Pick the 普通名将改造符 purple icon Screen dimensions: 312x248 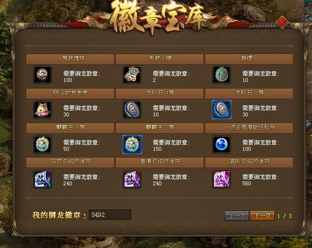tap(132, 180)
